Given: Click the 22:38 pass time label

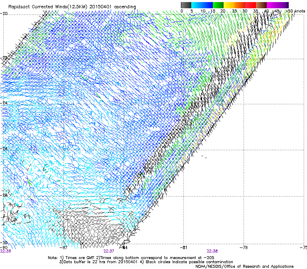Looking at the screenshot, I should 212,251.
